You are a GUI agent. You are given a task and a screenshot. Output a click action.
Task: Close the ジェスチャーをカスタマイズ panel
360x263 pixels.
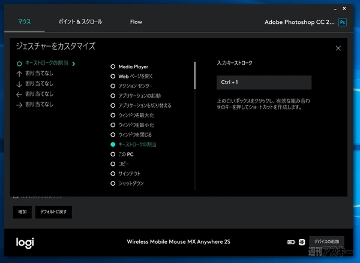338,48
